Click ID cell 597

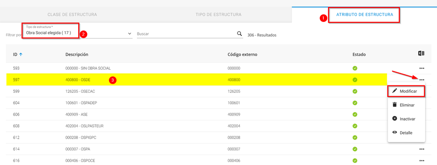click(16, 80)
